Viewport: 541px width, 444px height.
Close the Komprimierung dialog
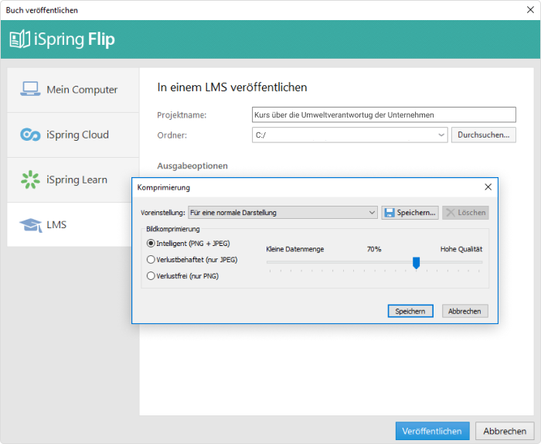[488, 187]
